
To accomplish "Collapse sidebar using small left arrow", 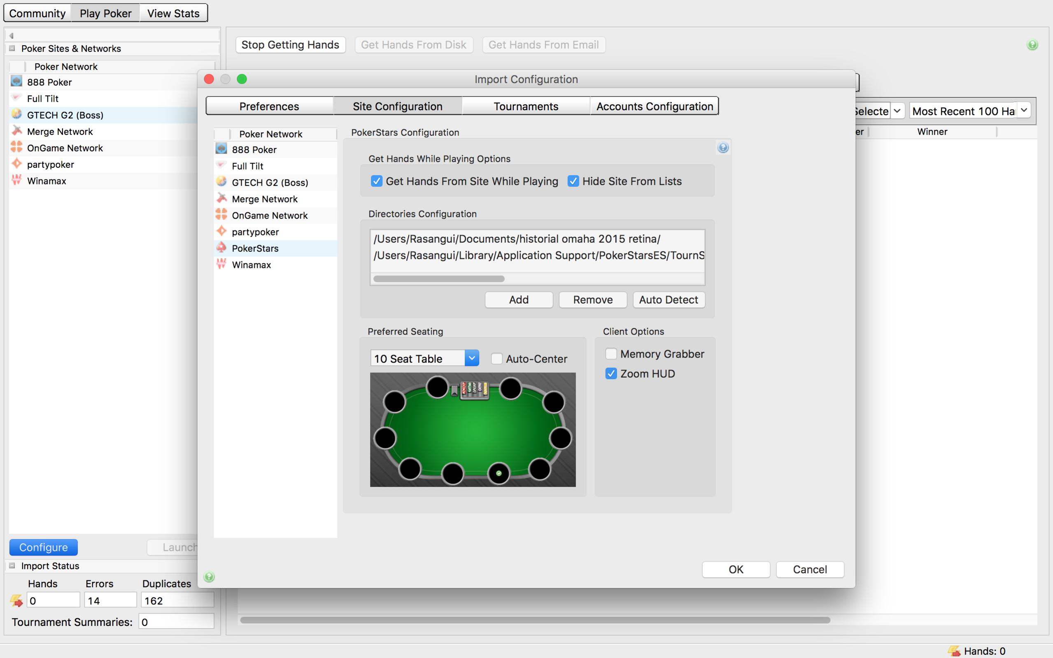I will coord(11,36).
